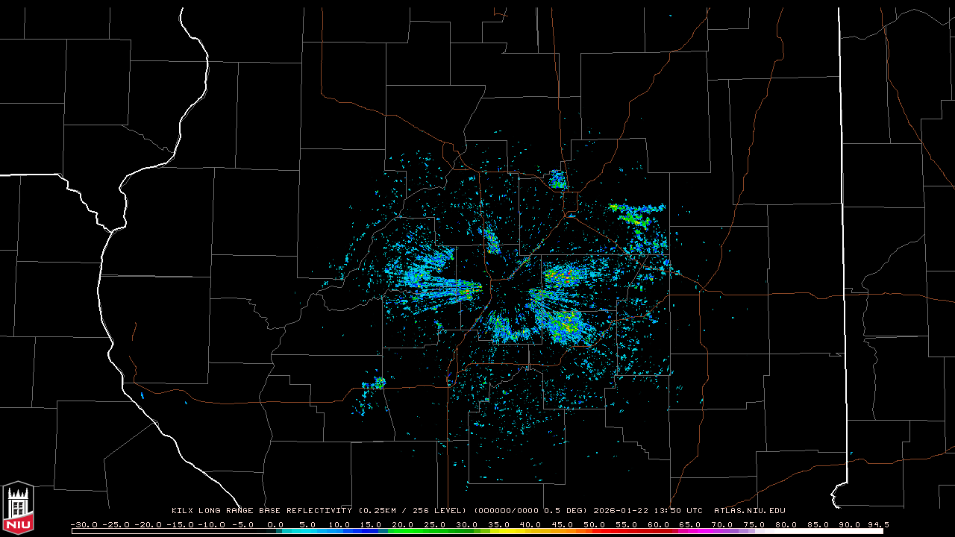The height and width of the screenshot is (537, 955).
Task: Click the spoke-like echoes west of radar
Action: pos(436,282)
